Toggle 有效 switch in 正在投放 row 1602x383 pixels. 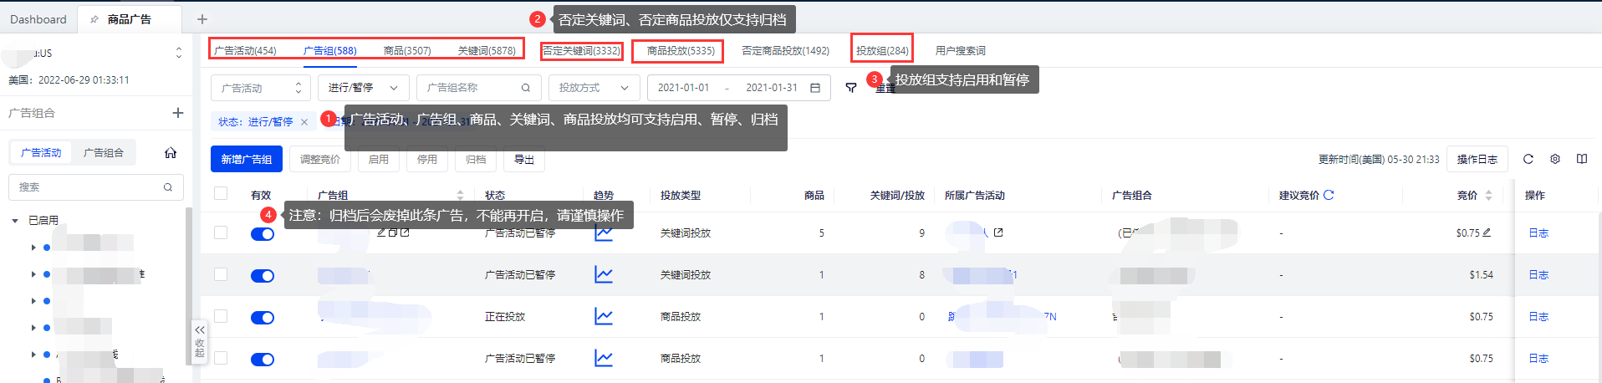263,318
